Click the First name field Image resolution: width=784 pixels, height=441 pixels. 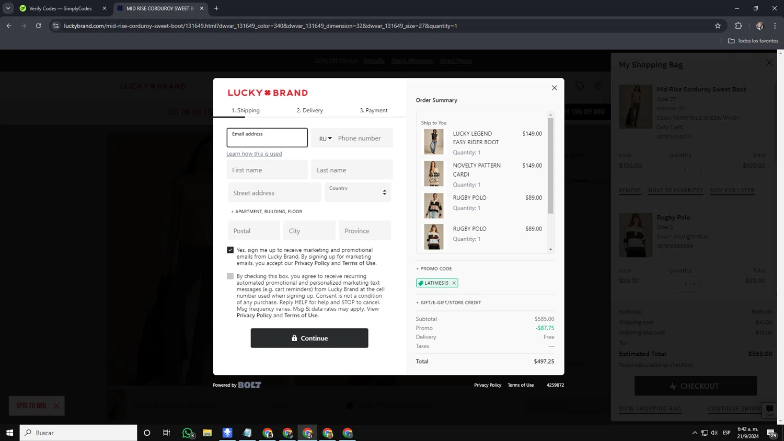[x=267, y=170]
